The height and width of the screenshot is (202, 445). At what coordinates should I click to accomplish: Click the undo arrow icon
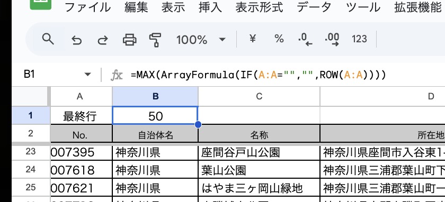tap(77, 40)
